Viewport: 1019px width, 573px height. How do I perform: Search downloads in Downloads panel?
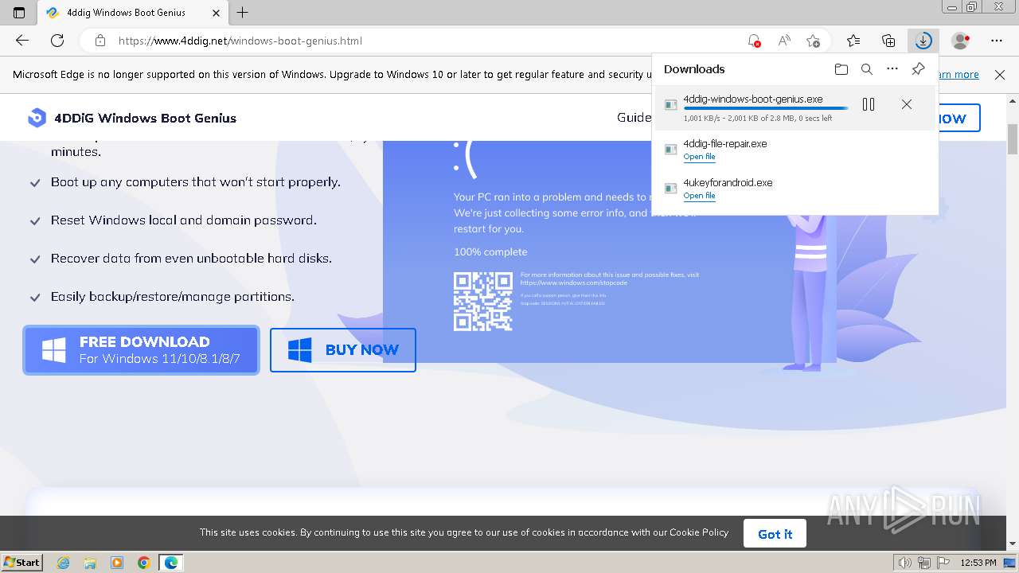click(x=867, y=69)
